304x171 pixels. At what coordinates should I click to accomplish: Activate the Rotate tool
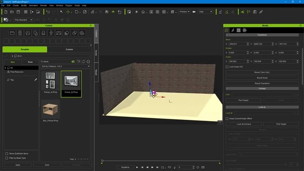(76, 12)
